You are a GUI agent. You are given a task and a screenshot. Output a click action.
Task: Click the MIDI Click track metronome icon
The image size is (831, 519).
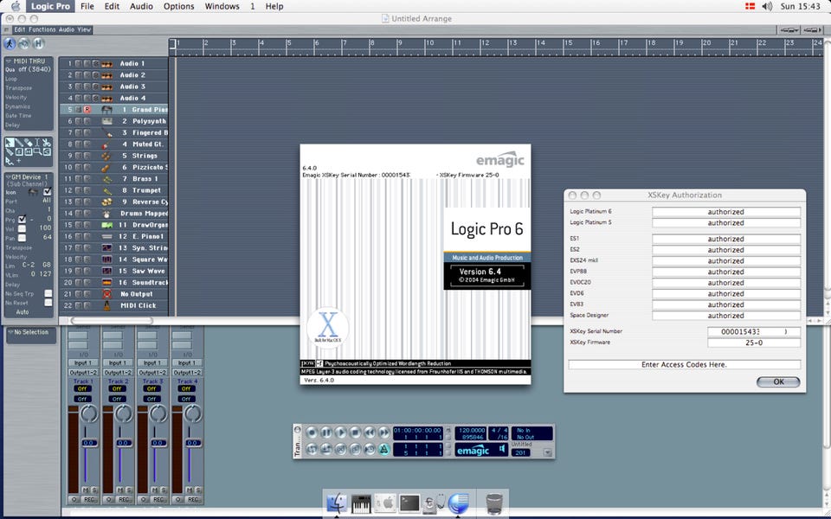pyautogui.click(x=106, y=305)
